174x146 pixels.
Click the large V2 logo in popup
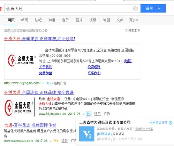pos(87,134)
